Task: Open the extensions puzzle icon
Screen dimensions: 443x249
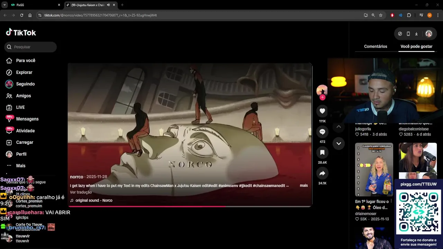Action: tap(409, 15)
